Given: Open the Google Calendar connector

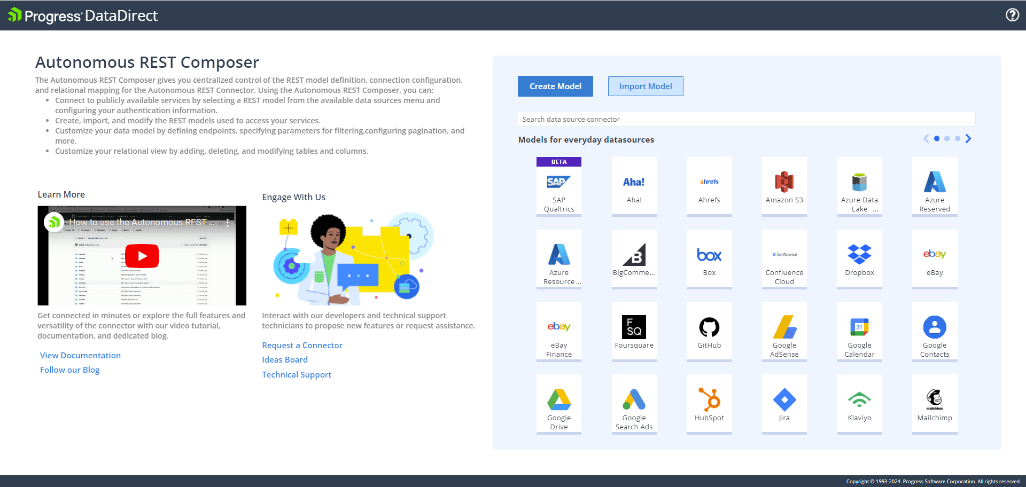Looking at the screenshot, I should 860,332.
